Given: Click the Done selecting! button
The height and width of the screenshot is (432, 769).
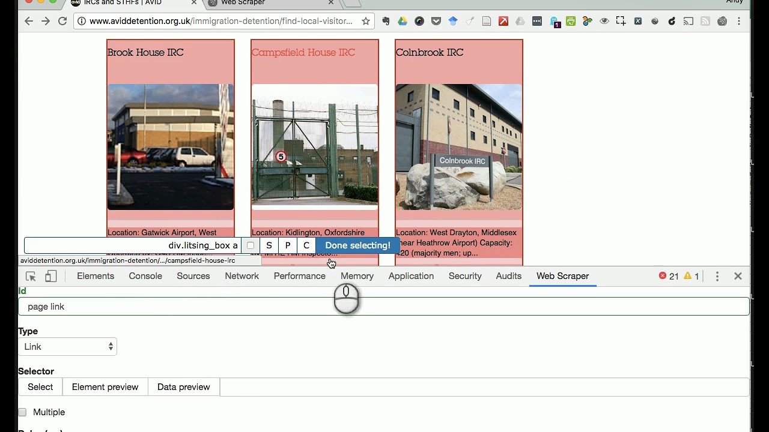Looking at the screenshot, I should click(357, 245).
